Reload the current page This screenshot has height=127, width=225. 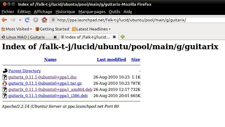(27, 20)
